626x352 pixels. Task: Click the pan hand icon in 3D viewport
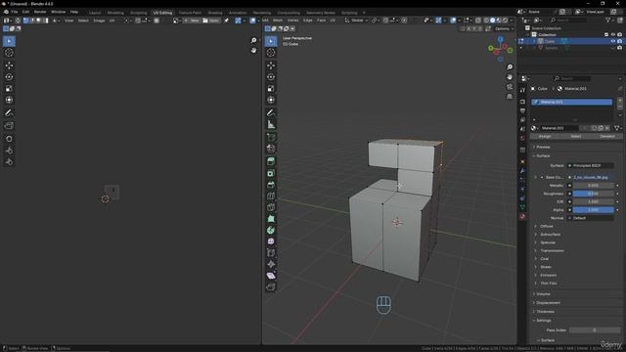tap(510, 76)
